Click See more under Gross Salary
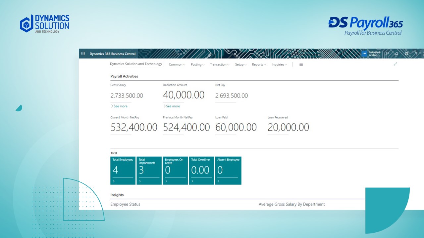 coord(119,106)
